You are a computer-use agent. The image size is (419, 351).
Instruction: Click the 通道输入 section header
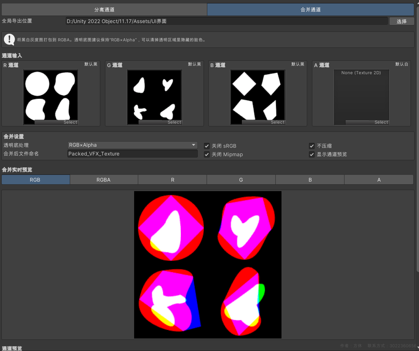point(12,56)
